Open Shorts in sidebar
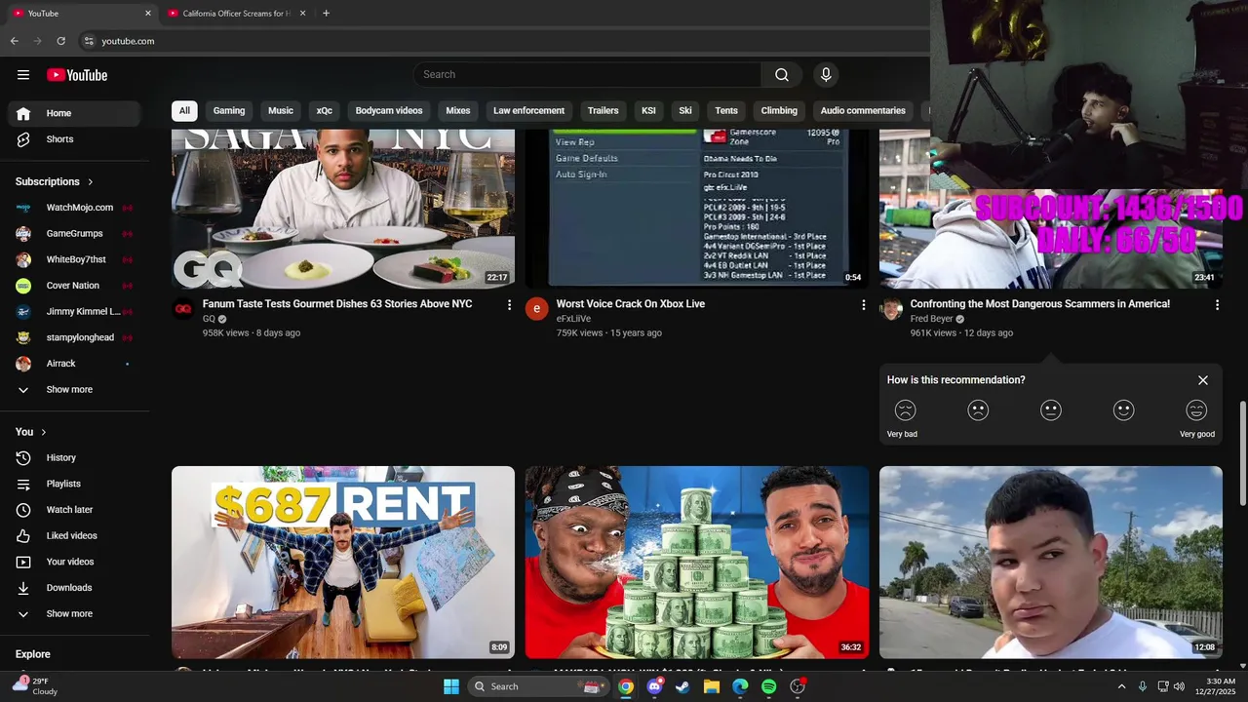 tap(75, 139)
